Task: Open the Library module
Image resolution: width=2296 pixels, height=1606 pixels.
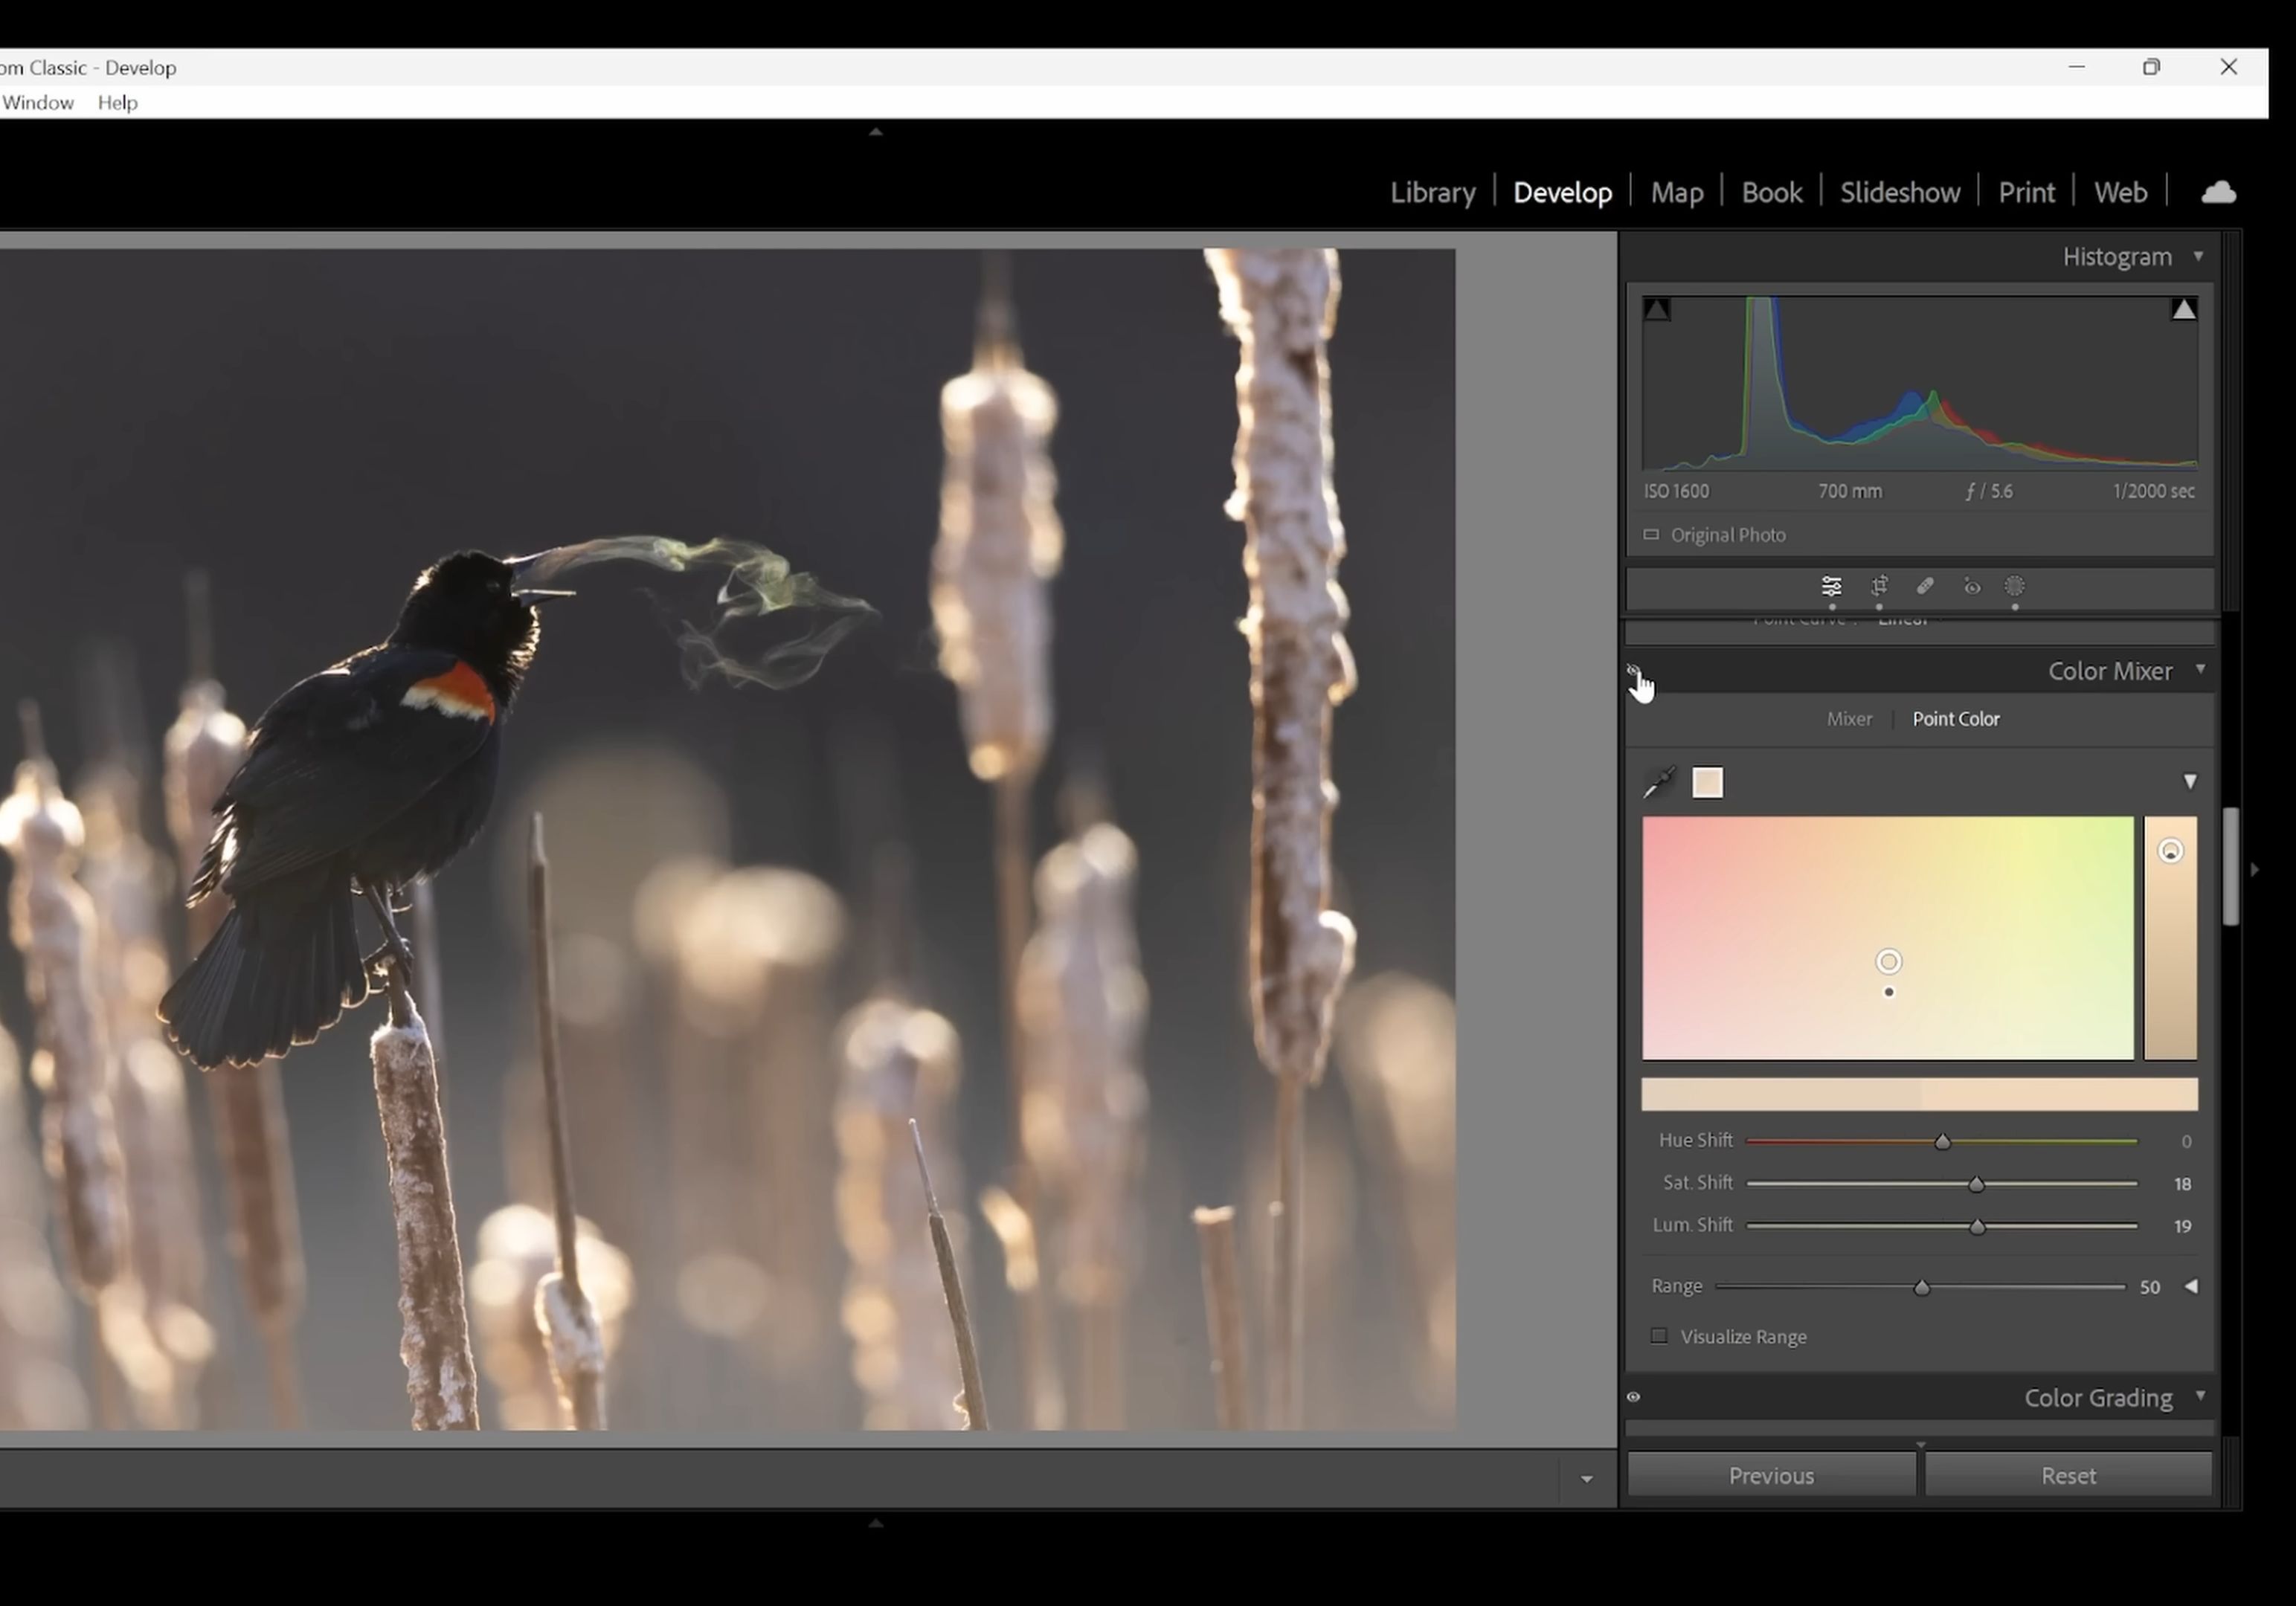Action: (1432, 192)
